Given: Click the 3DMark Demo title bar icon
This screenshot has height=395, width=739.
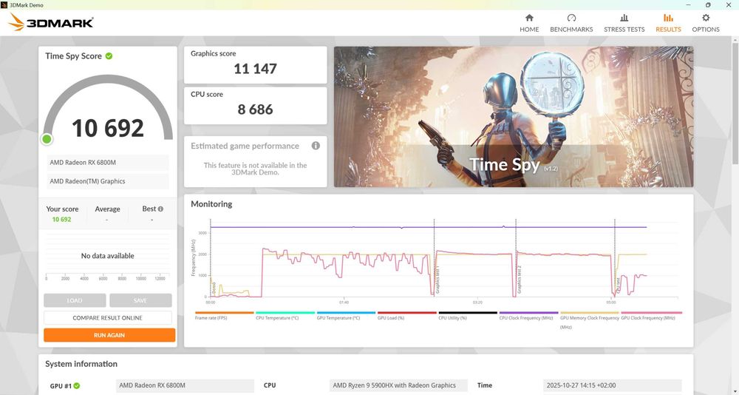Looking at the screenshot, I should coord(4,4).
